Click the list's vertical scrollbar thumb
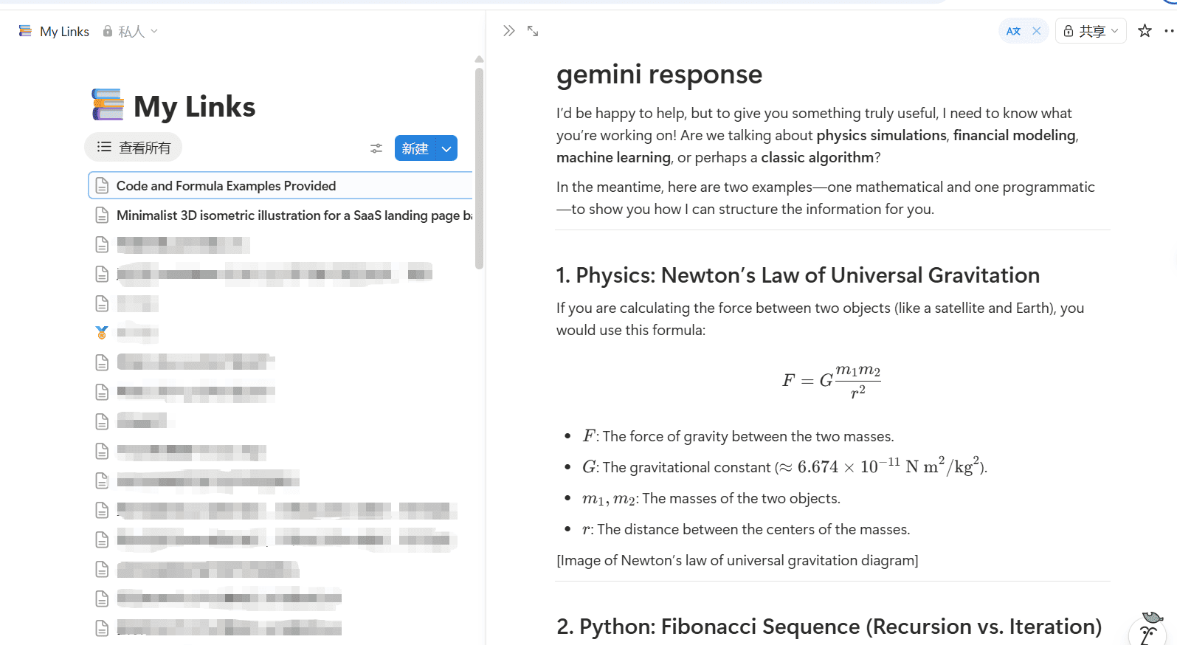This screenshot has height=645, width=1177. click(x=479, y=168)
